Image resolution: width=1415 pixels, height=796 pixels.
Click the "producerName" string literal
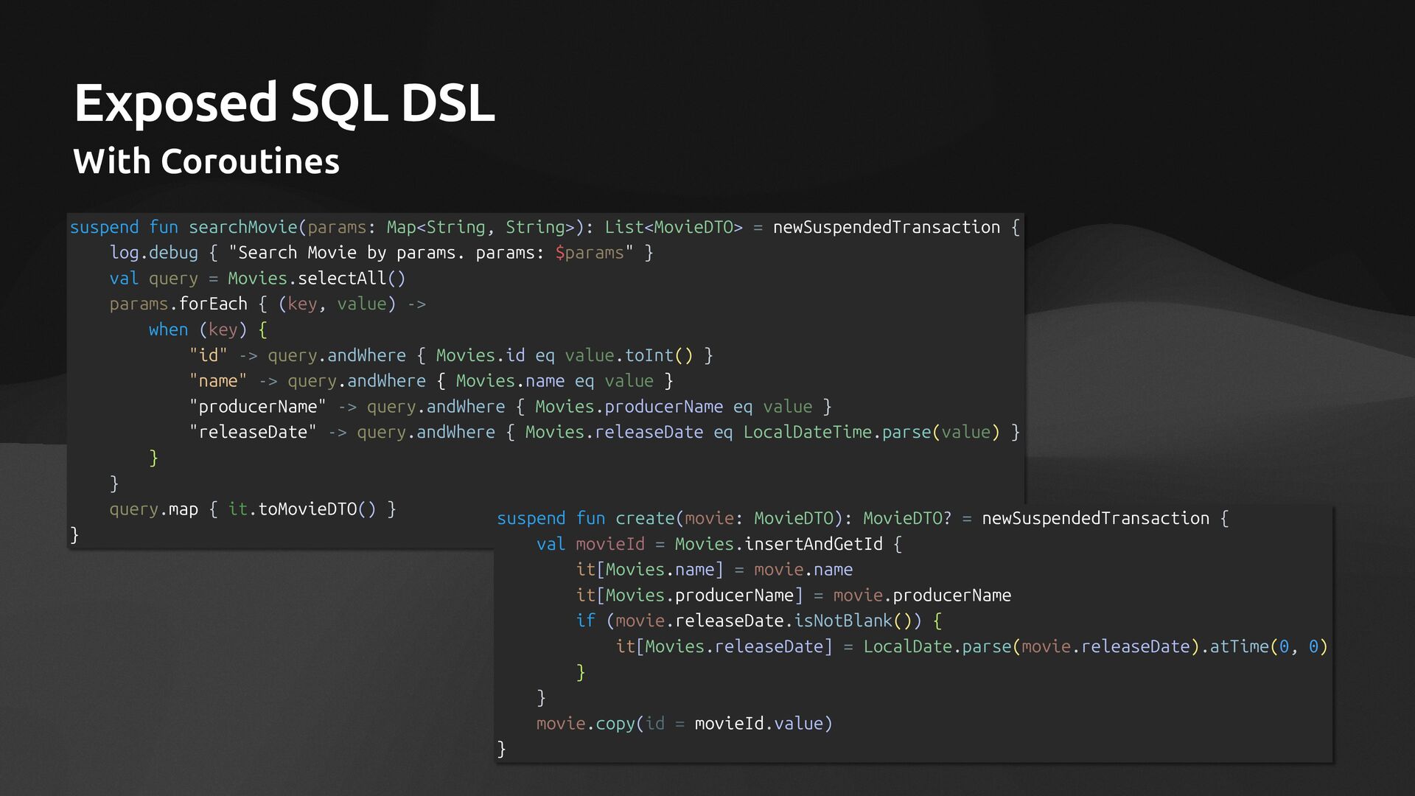[x=257, y=407]
